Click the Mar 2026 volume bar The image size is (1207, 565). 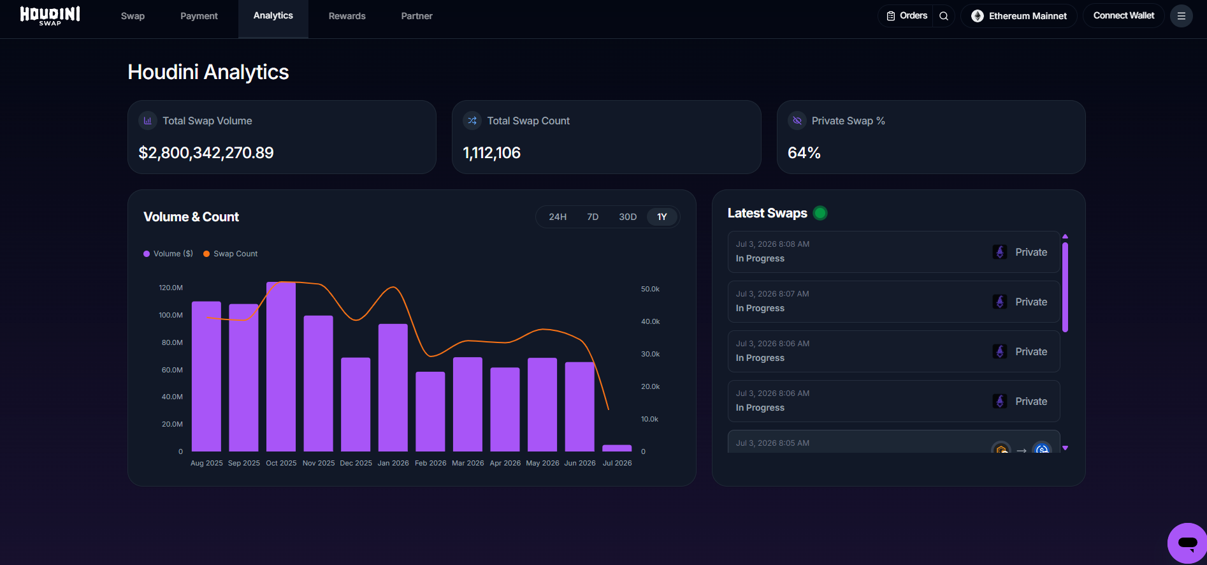468,404
